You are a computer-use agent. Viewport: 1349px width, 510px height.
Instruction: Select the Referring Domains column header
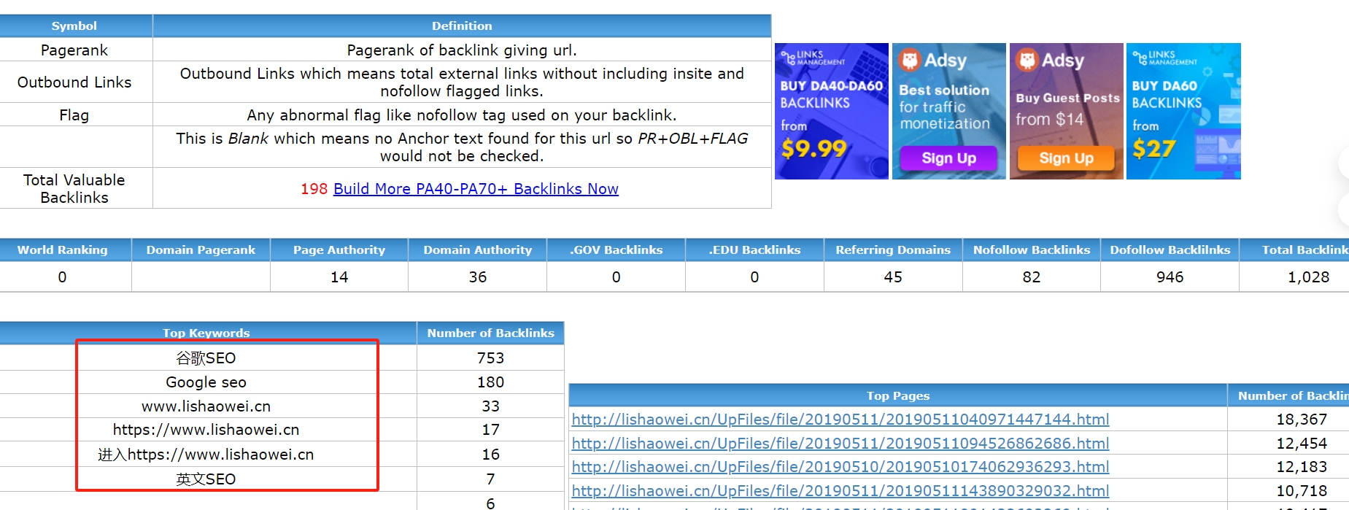(892, 250)
